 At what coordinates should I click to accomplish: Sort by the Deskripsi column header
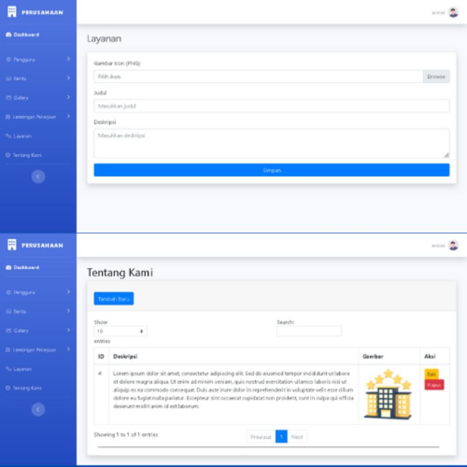tap(233, 356)
